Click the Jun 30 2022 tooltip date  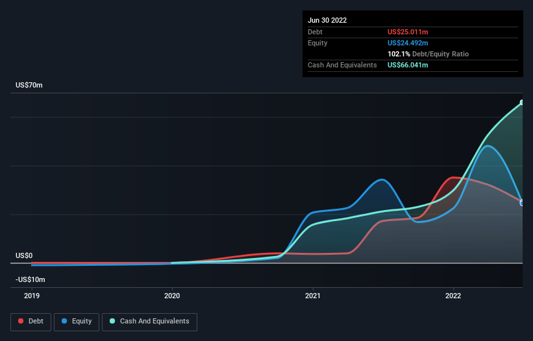[327, 20]
